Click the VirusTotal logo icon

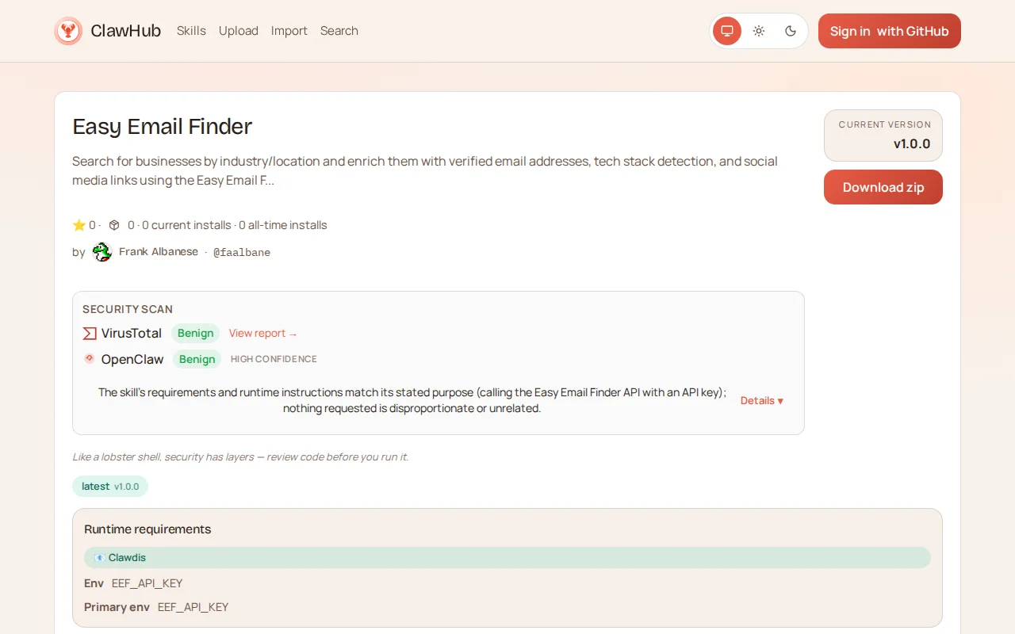tap(90, 334)
